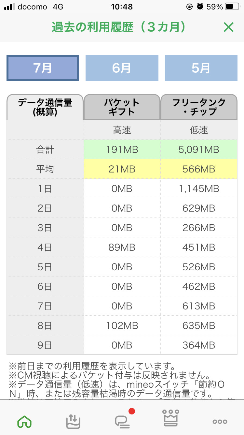This screenshot has width=244, height=435.
Task: Open the フリータンク・チップ tab
Action: [x=199, y=107]
